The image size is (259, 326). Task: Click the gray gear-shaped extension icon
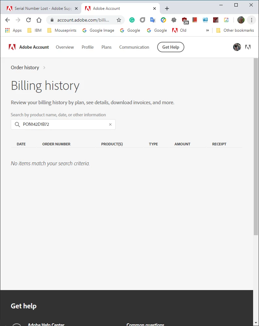[x=174, y=20]
